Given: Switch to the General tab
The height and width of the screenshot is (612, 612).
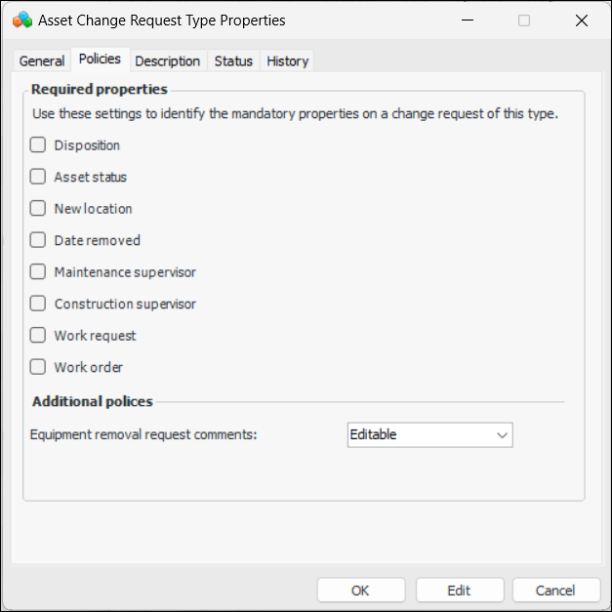Looking at the screenshot, I should (x=42, y=61).
